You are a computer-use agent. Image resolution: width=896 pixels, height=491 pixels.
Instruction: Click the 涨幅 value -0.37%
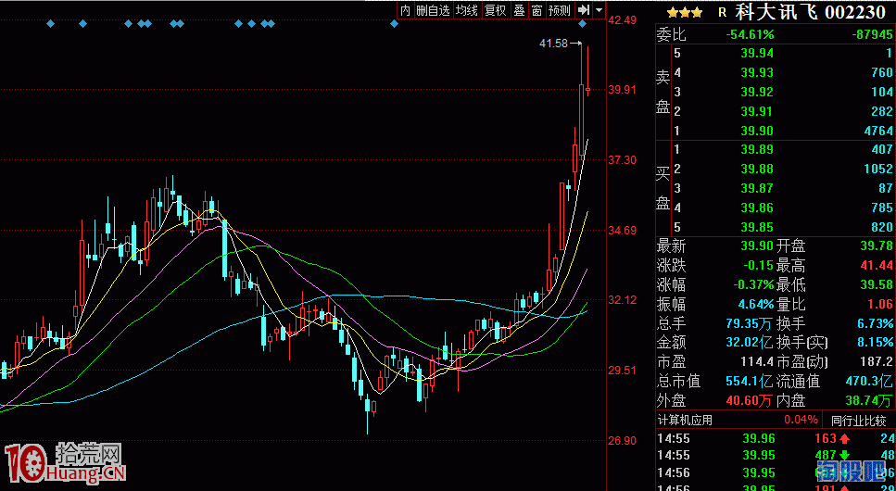[753, 284]
